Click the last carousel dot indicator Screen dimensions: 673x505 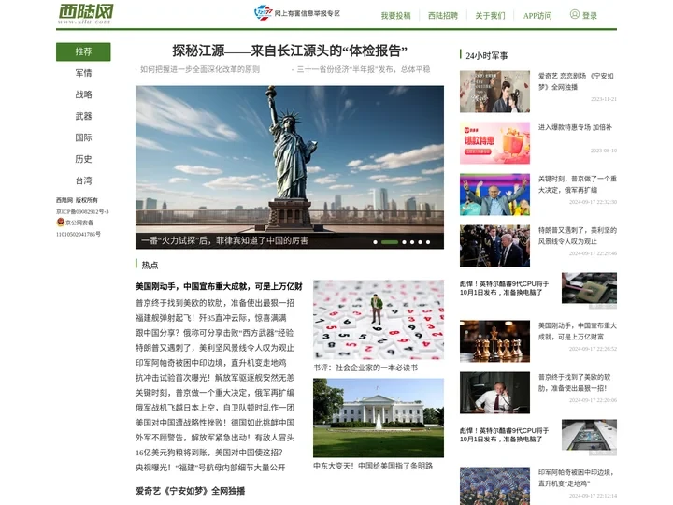(428, 242)
